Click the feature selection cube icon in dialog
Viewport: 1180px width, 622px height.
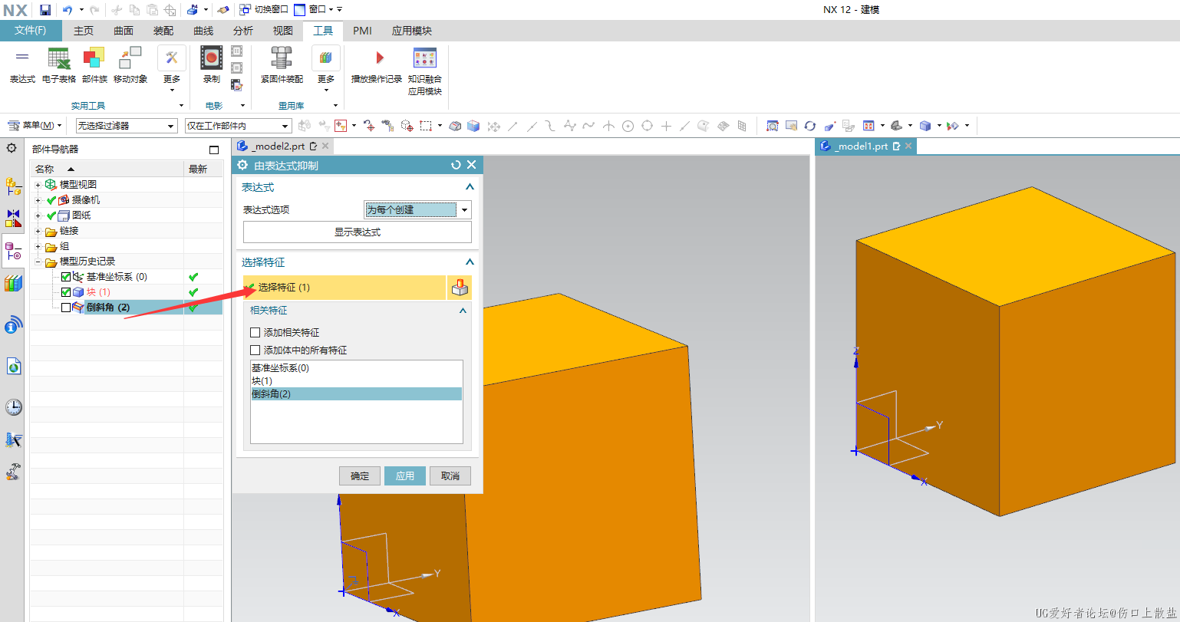click(x=460, y=288)
